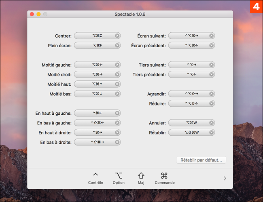Image resolution: width=263 pixels, height=202 pixels.
Task: Click the Centrer label
Action: [63, 36]
